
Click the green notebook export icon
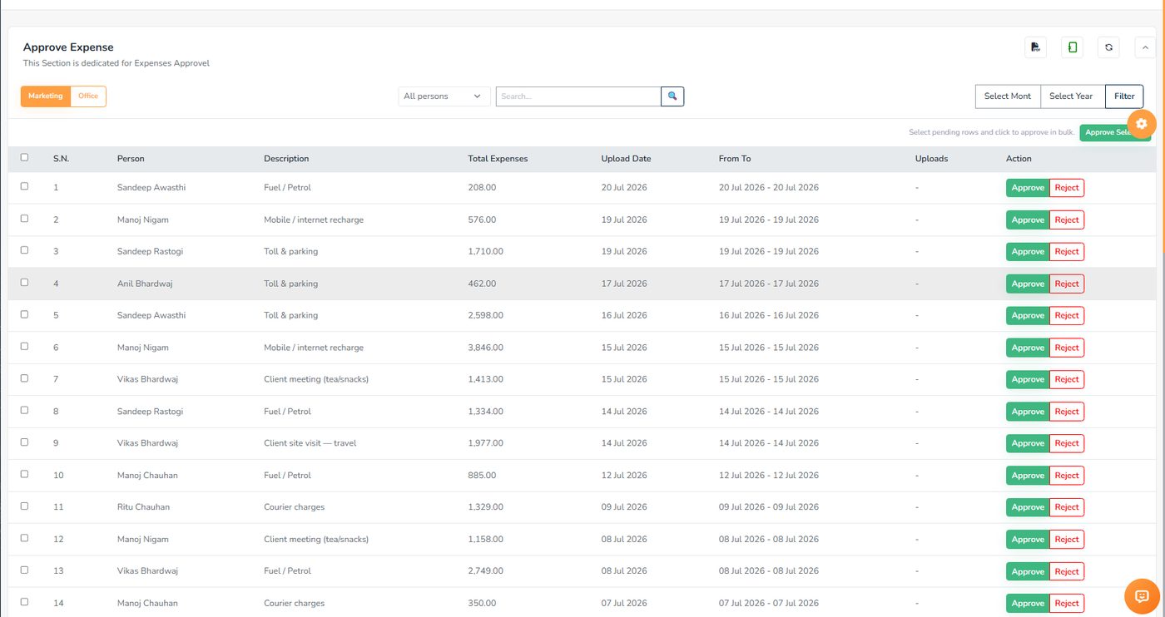pos(1072,47)
